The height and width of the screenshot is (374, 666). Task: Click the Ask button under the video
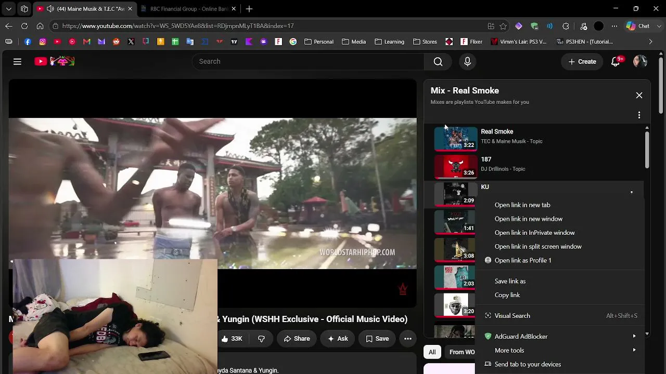pyautogui.click(x=337, y=339)
